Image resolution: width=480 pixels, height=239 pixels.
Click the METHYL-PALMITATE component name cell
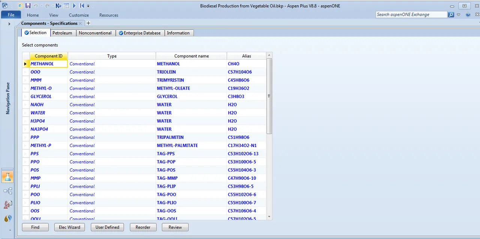[x=191, y=146]
